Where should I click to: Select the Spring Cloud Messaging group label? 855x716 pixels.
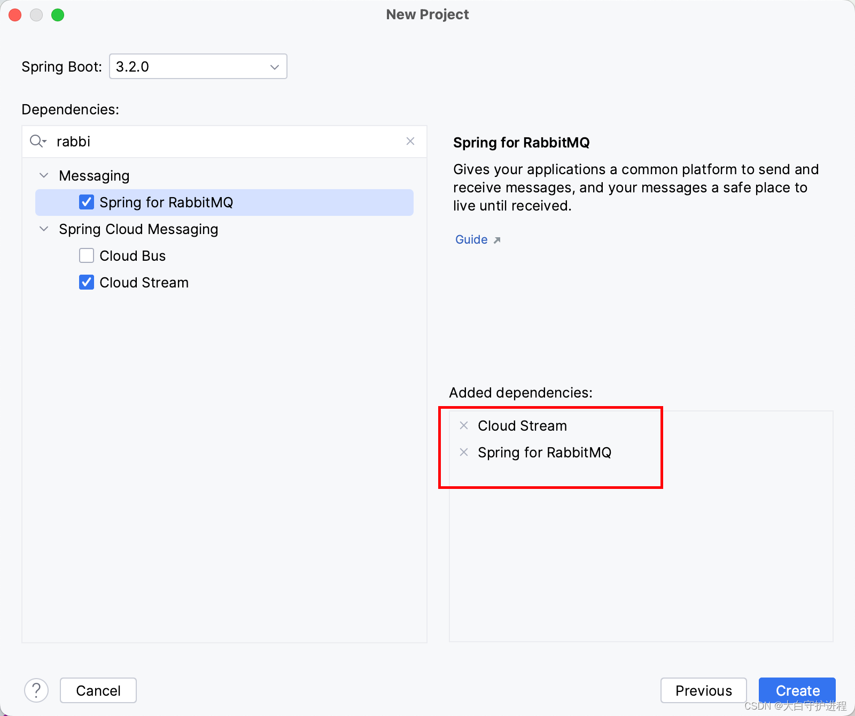click(x=138, y=229)
